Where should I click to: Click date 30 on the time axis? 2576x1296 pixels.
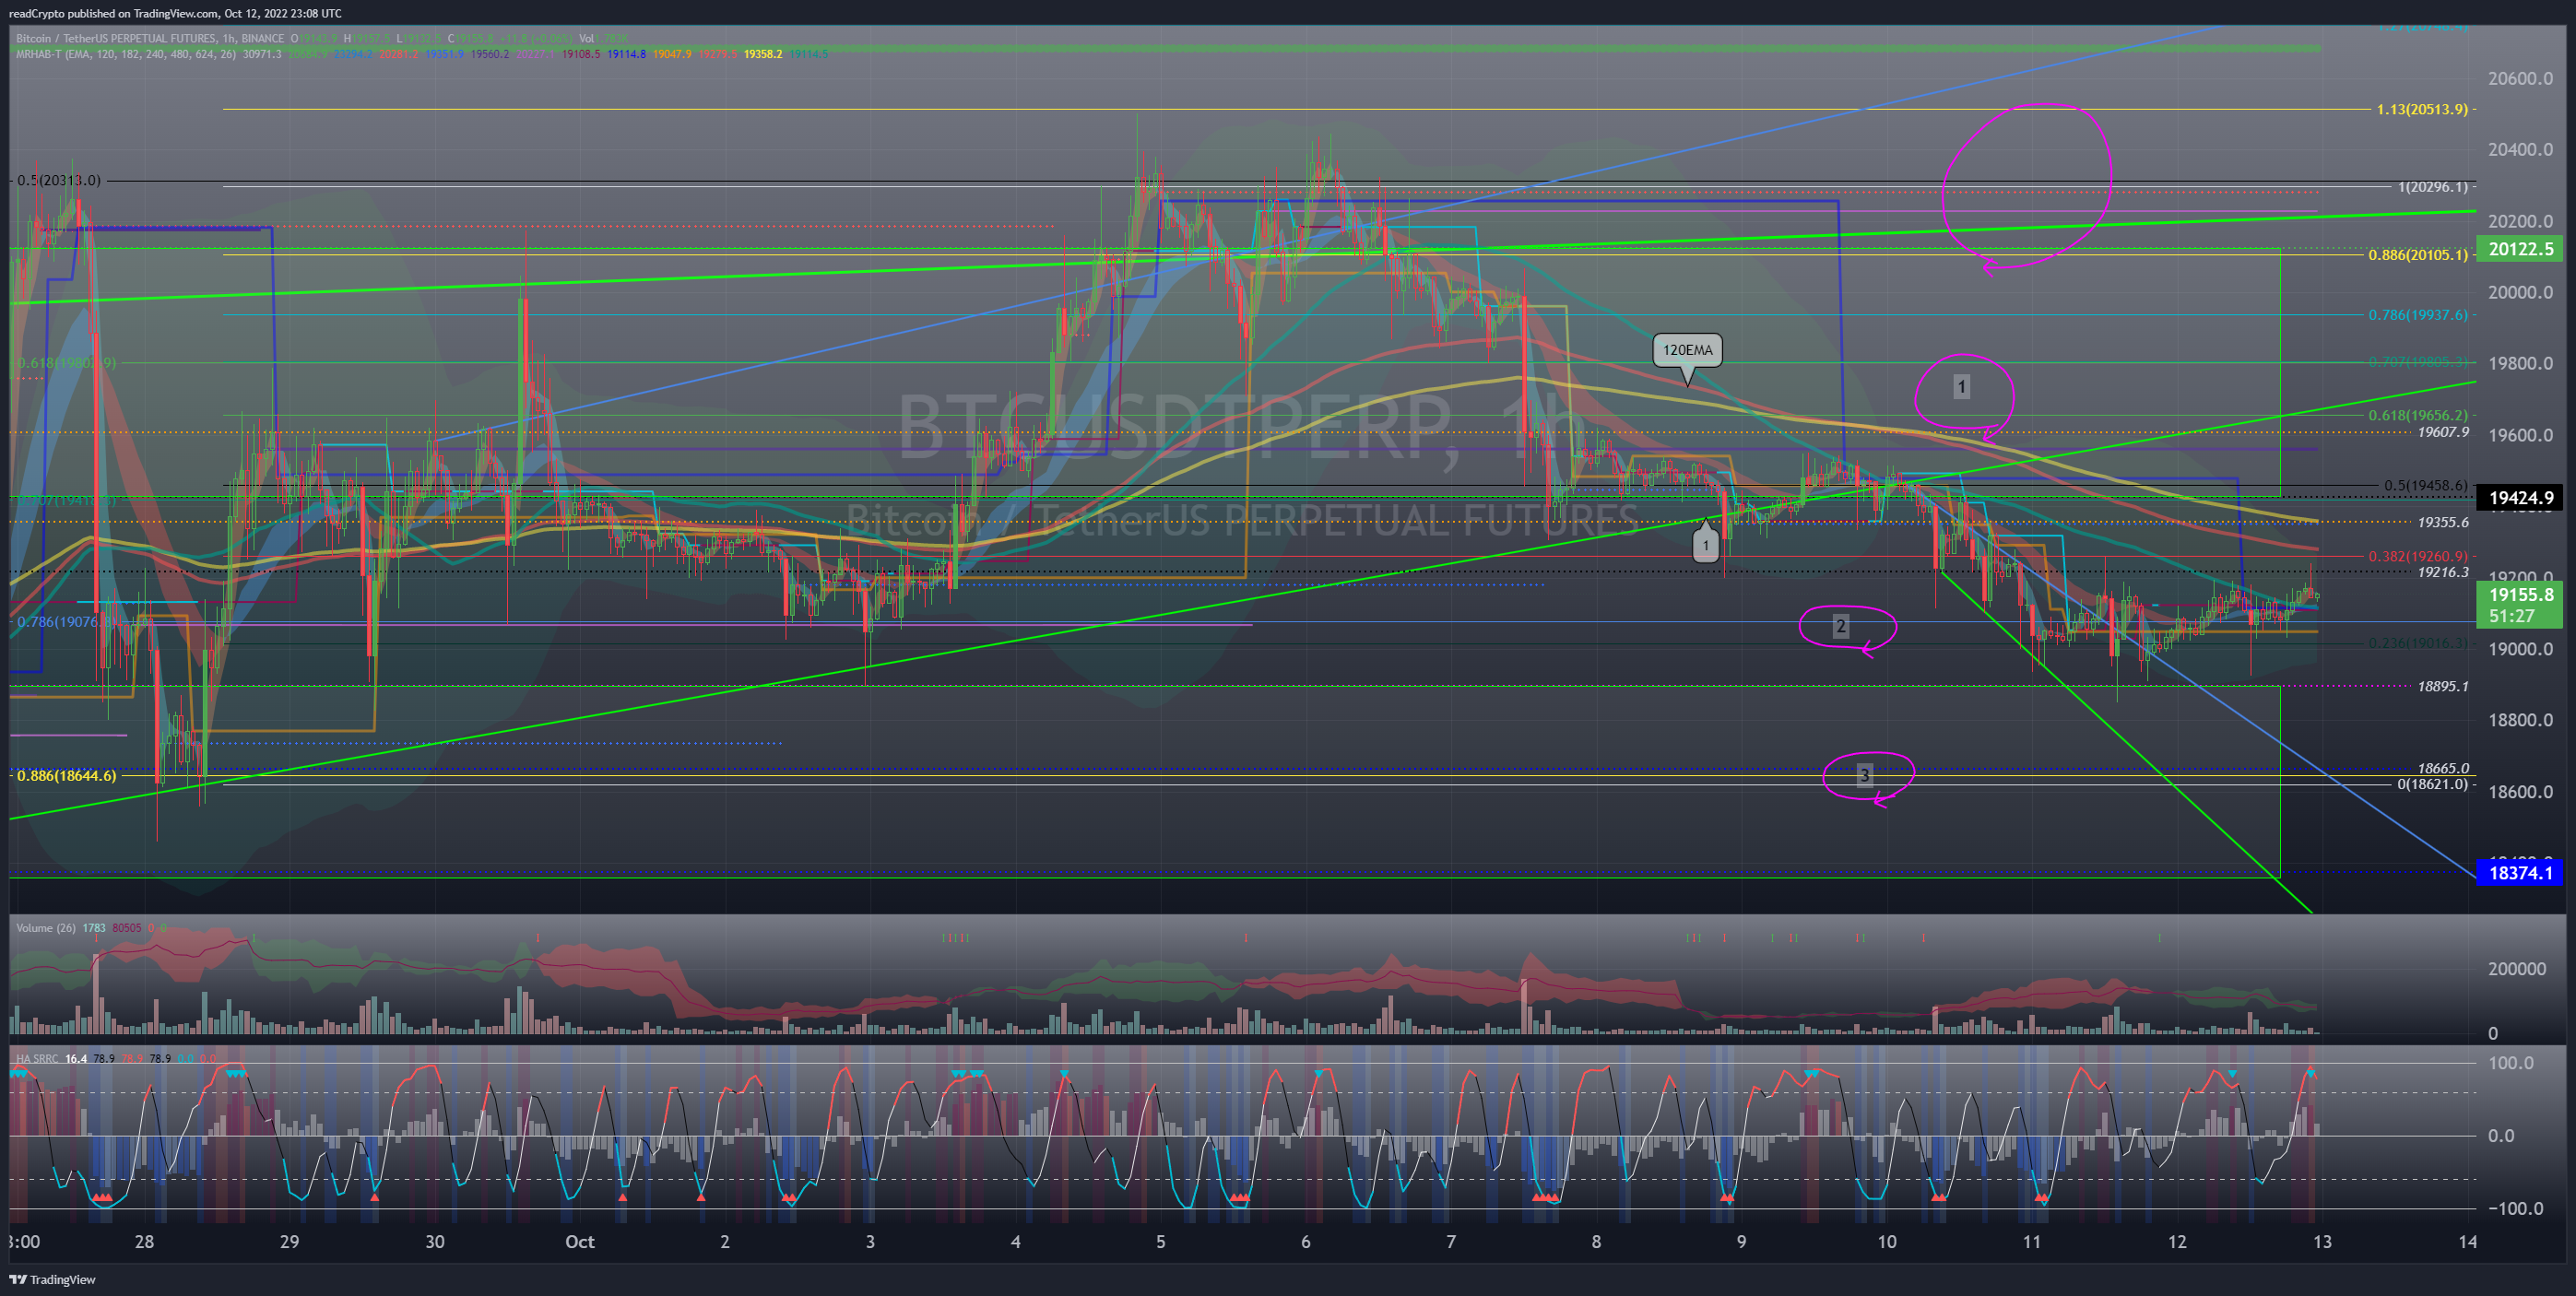435,1241
